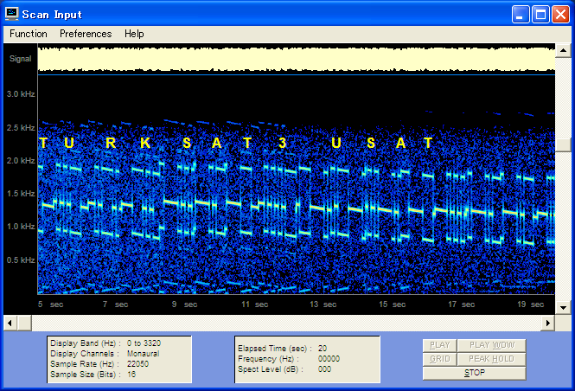575x391 pixels.
Task: Click vertical scrollbar up arrow
Action: tap(563, 50)
